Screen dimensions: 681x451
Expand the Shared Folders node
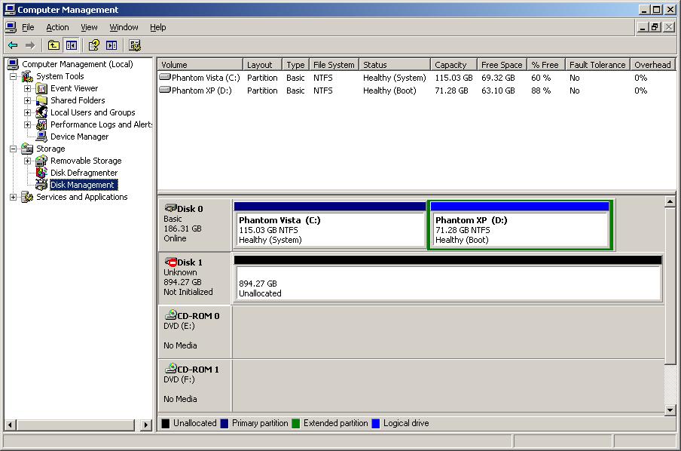pos(27,100)
